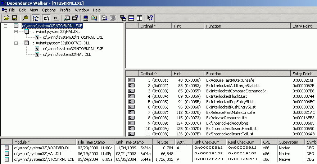The image size is (317, 164).
Task: Select ExInterlockedFlushSList function
Action: click(x=226, y=96)
